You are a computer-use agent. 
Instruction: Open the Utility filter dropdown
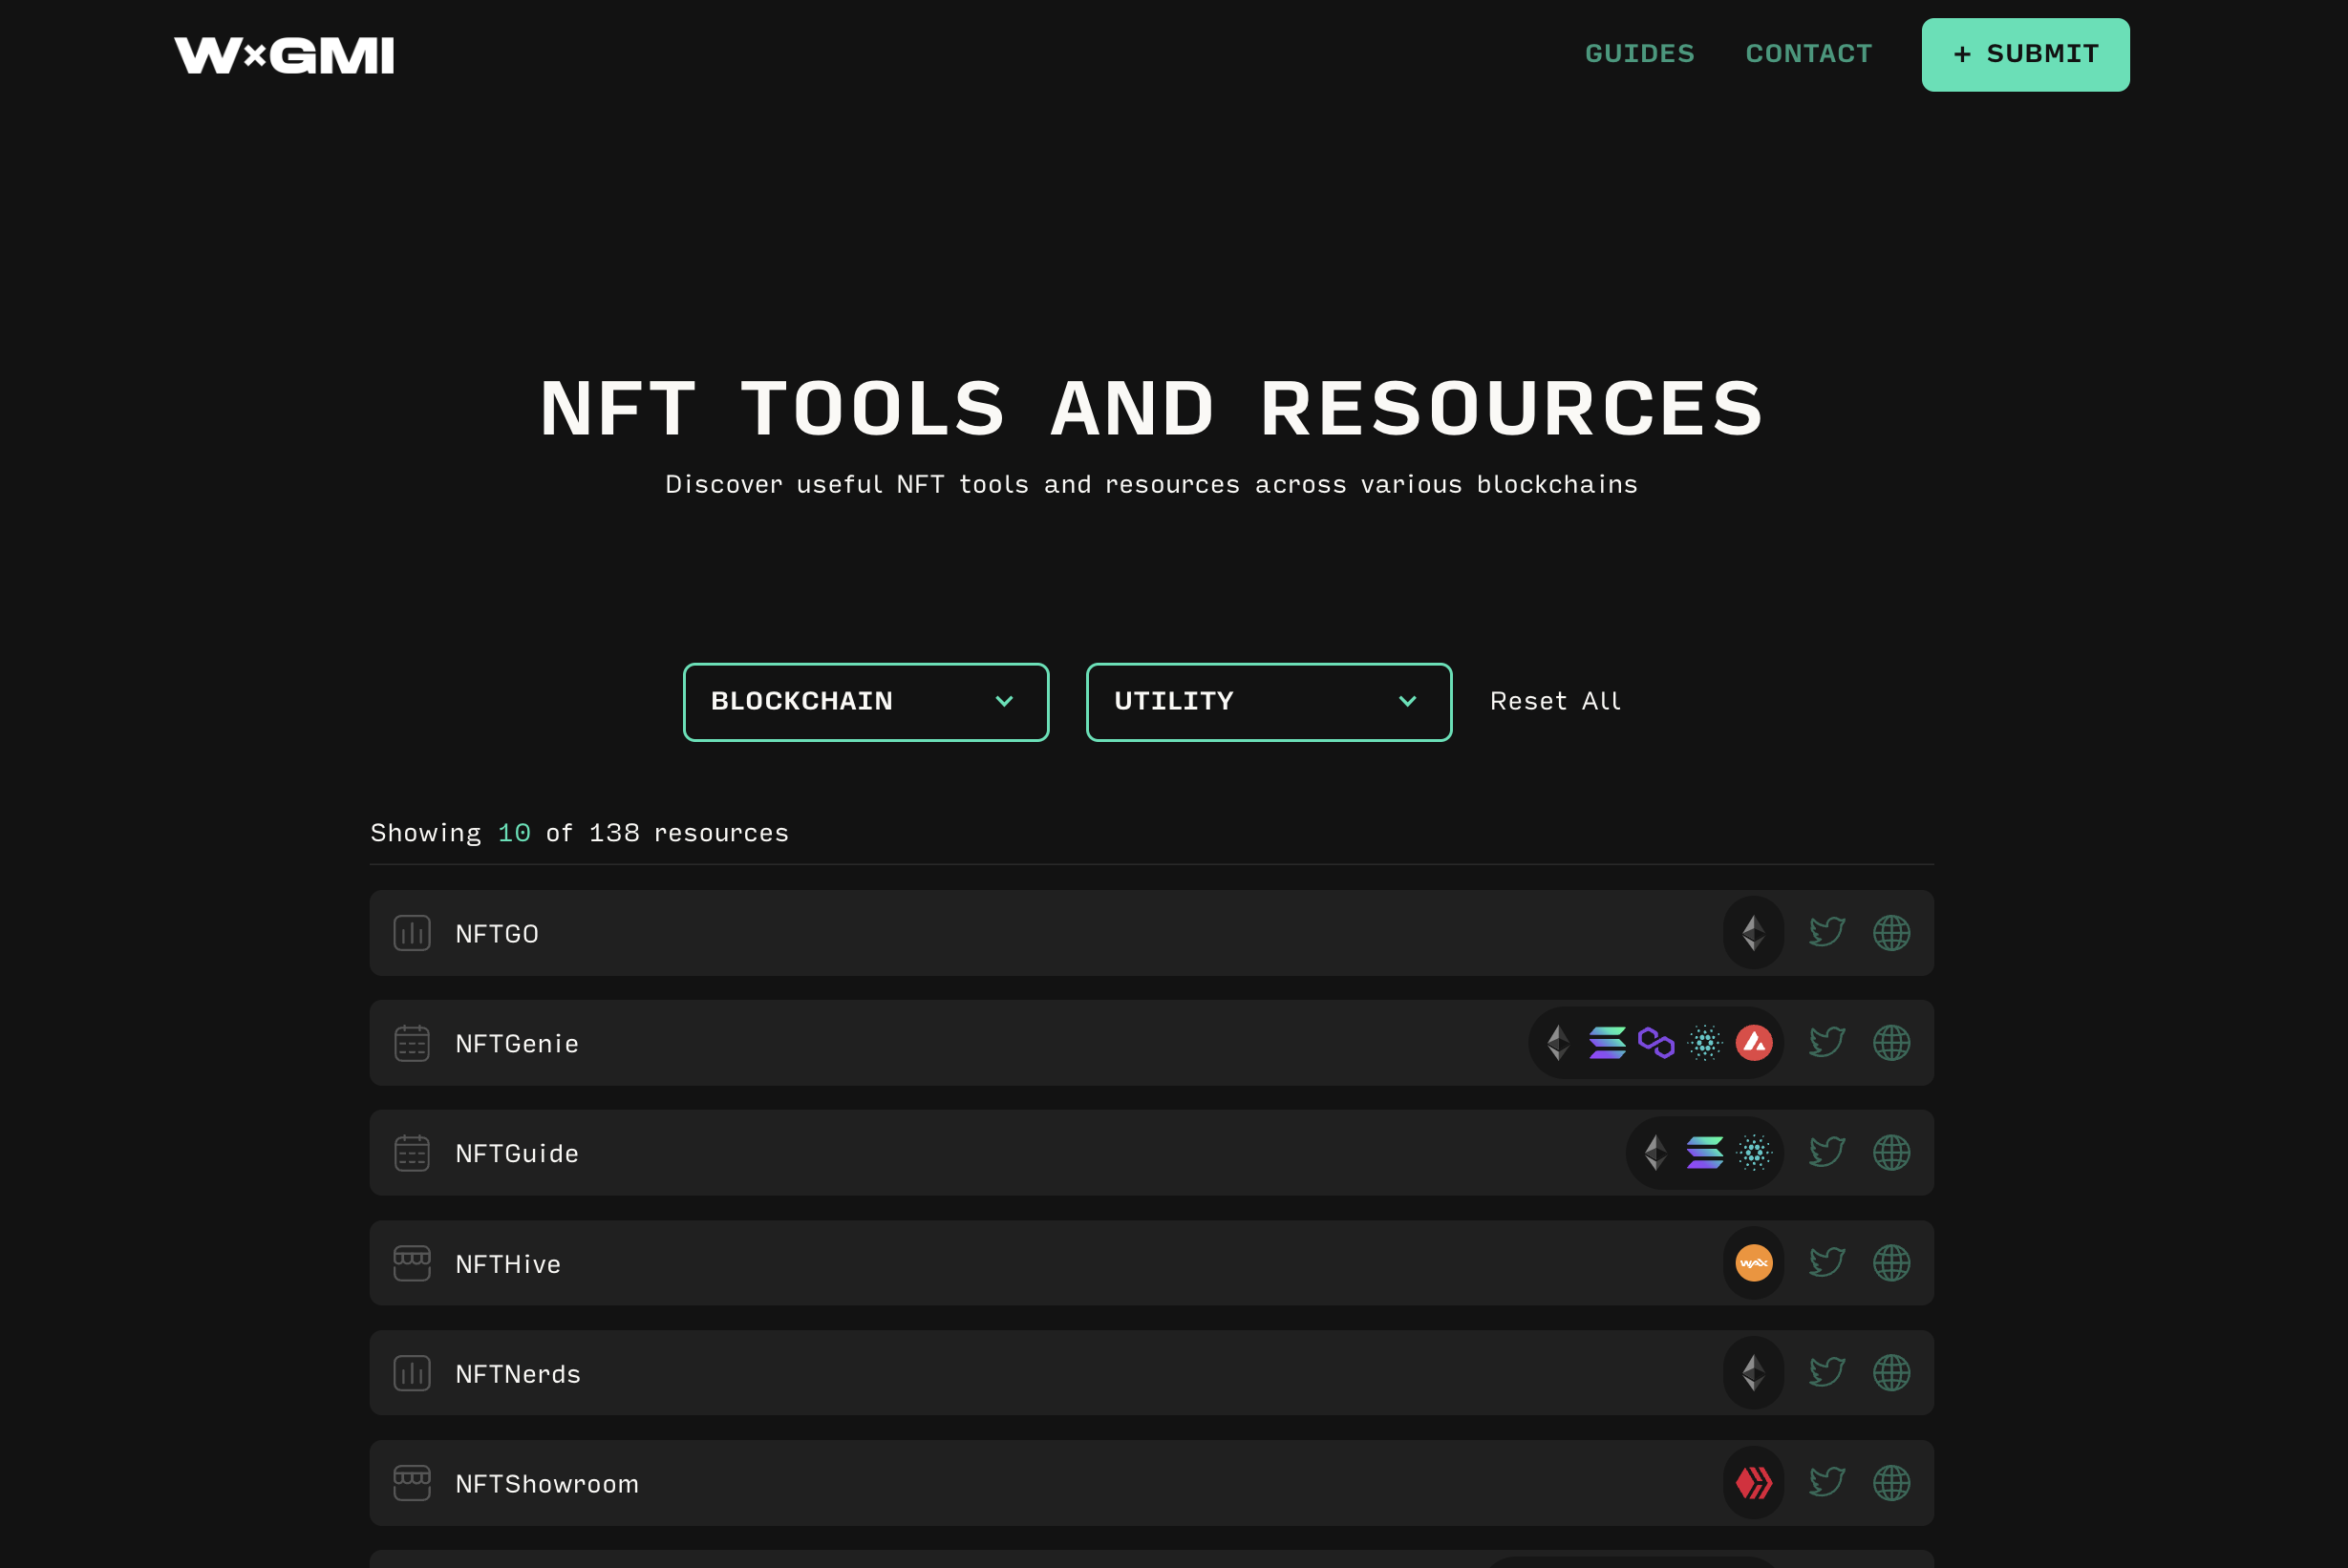pyautogui.click(x=1269, y=702)
